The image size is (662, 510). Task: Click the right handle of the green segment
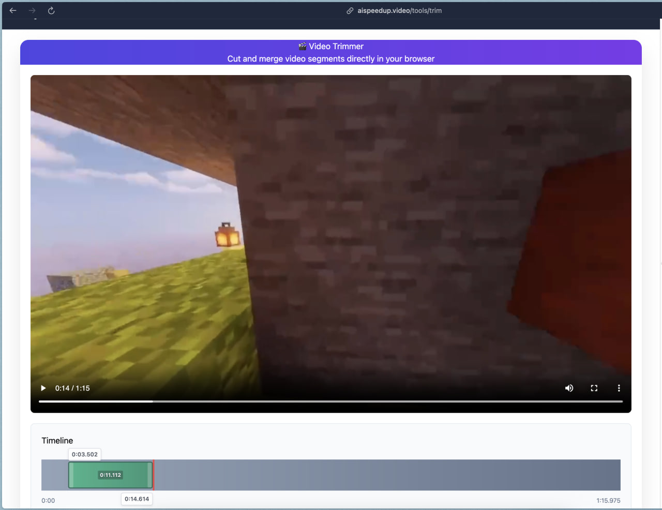click(x=150, y=475)
